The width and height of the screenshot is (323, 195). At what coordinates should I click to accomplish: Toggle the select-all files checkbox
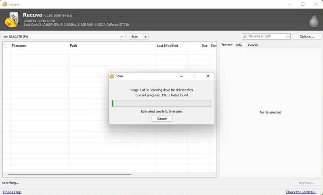click(x=6, y=46)
